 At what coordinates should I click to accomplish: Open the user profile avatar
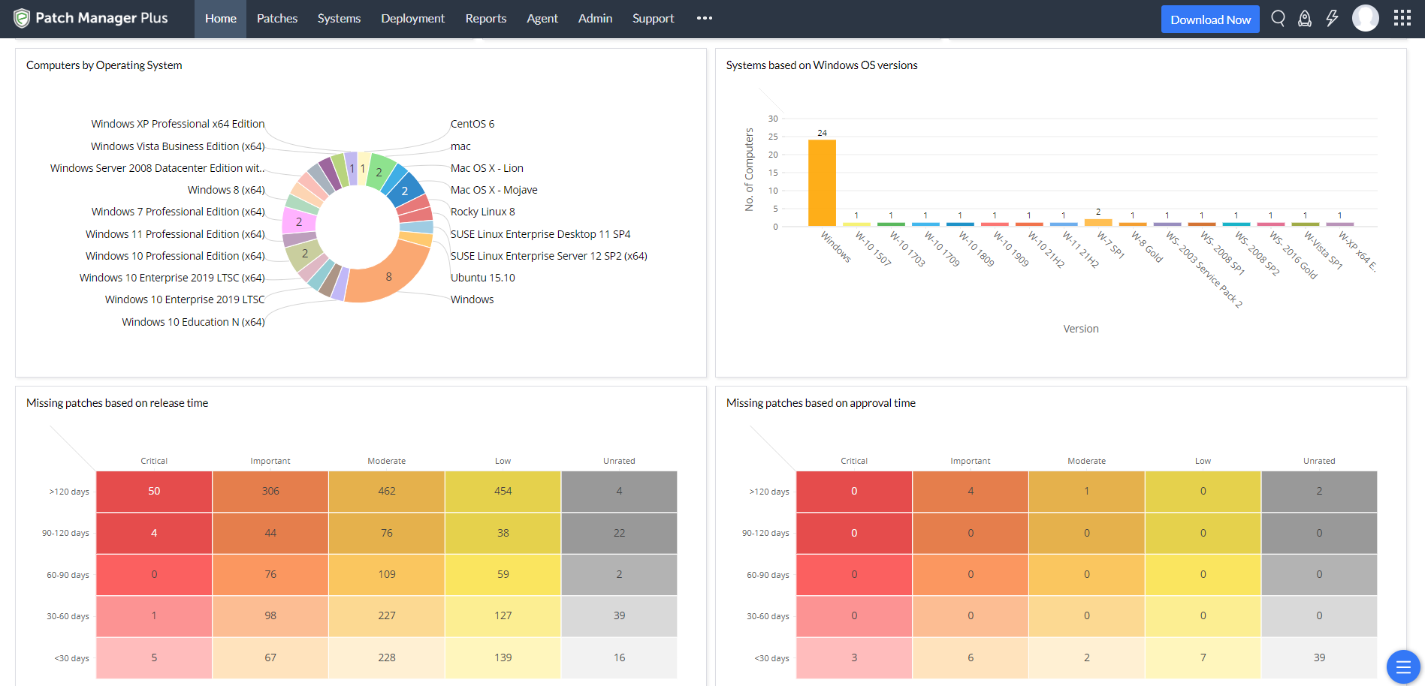[x=1365, y=18]
